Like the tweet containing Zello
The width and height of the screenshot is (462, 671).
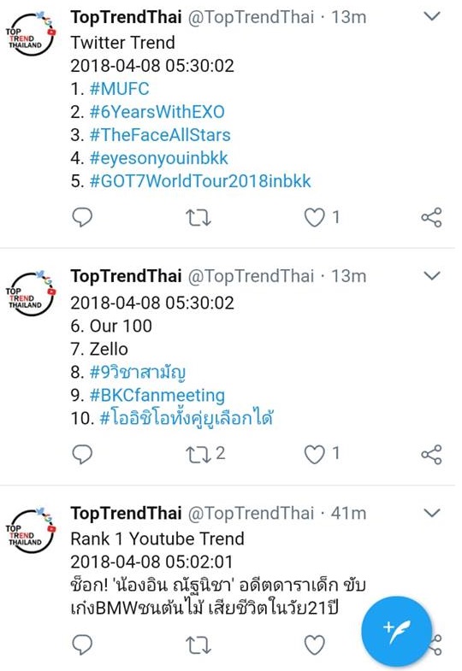(314, 455)
